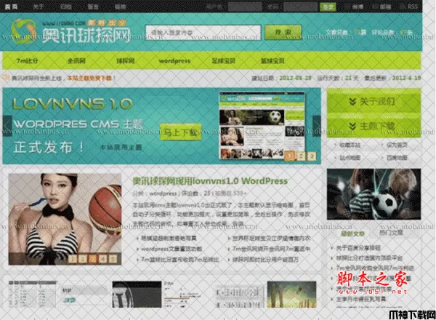Open the dark thumbnail in the bottom row
Screen dimensions: 436x320
coord(137,295)
